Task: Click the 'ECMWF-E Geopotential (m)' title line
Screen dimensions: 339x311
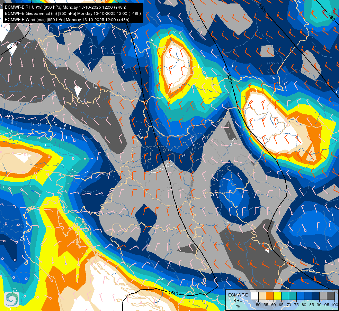Action: tap(73, 13)
